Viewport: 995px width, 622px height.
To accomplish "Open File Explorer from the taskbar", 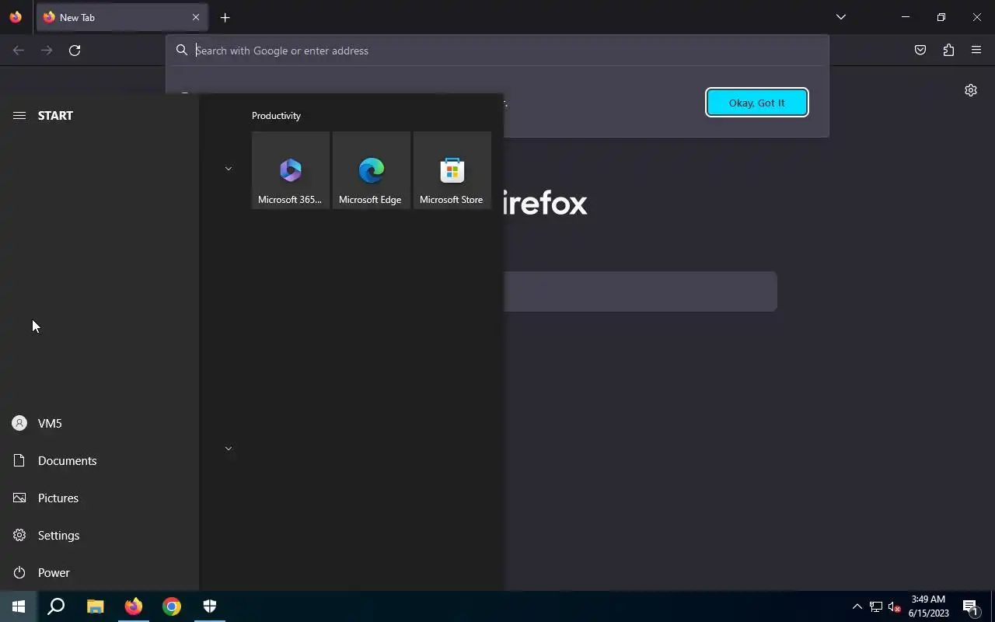I will pos(95,606).
